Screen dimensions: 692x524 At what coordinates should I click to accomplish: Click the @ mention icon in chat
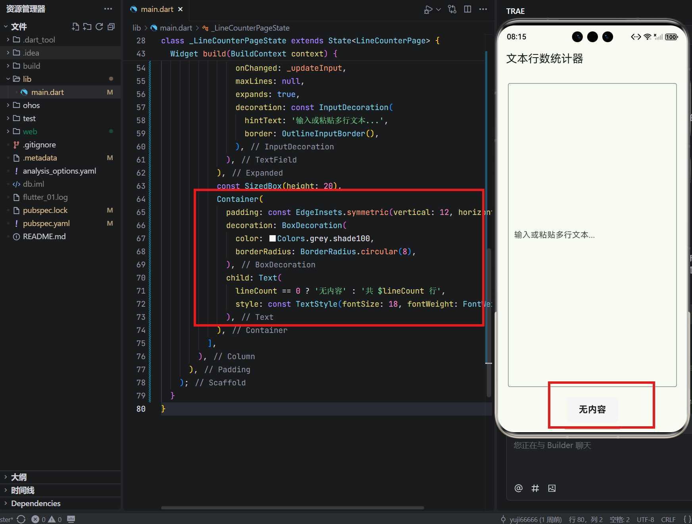(518, 488)
